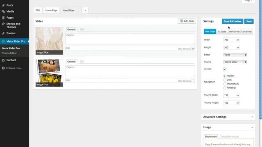The image size is (262, 147).
Task: Click the Width input field
Action: pyautogui.click(x=231, y=40)
